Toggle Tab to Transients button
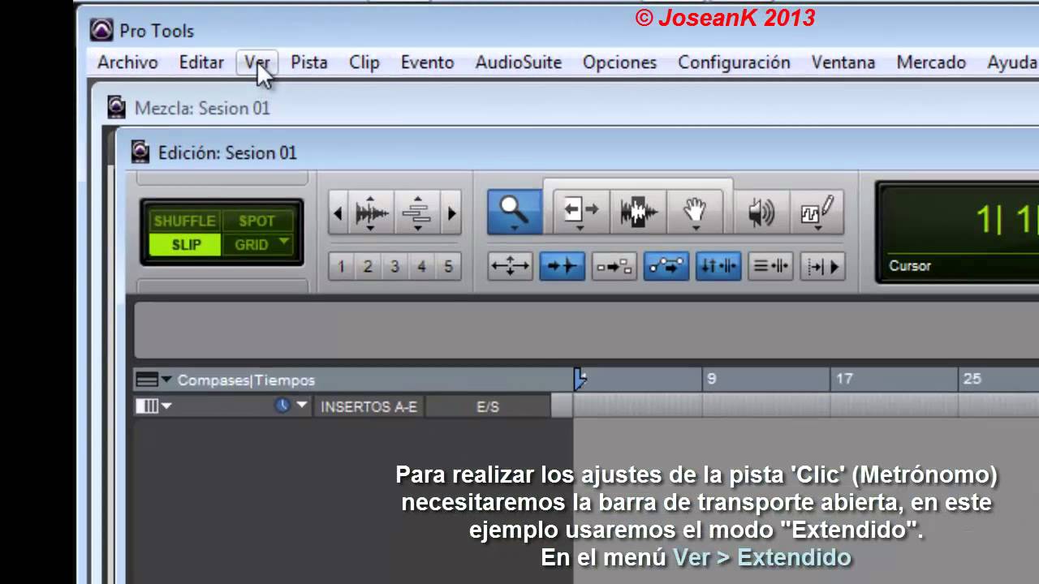The height and width of the screenshot is (584, 1039). [x=562, y=266]
